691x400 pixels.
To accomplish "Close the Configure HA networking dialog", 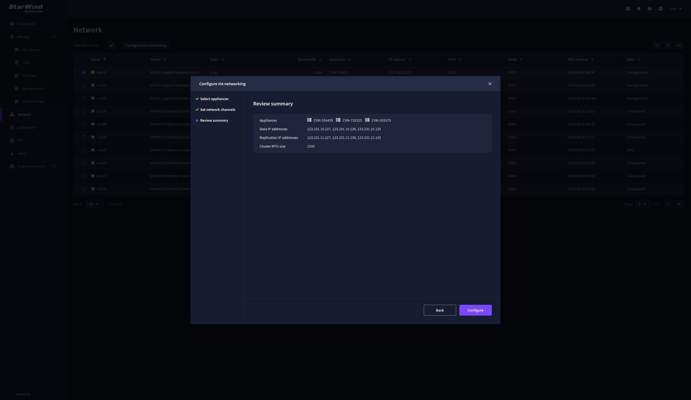I will [490, 84].
